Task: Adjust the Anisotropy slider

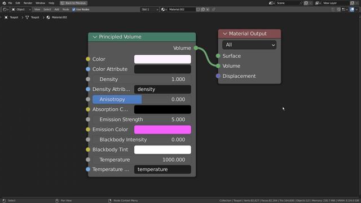Action: (142, 99)
